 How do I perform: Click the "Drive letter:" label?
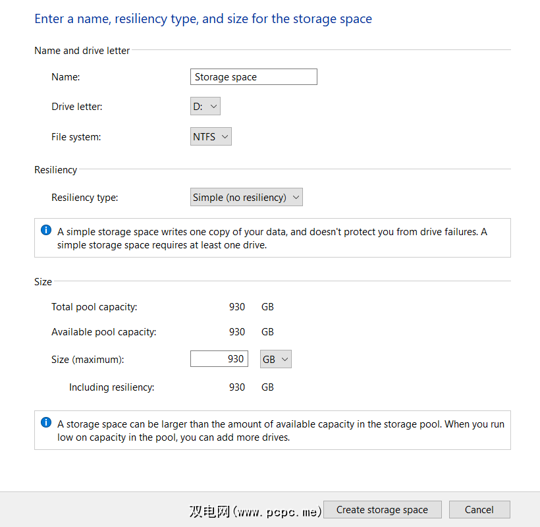[77, 107]
